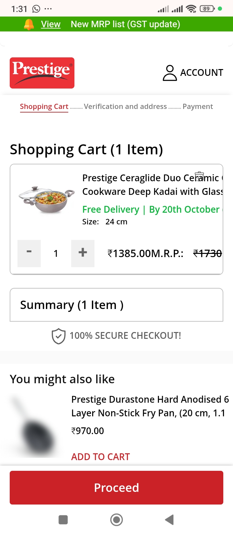Open the Prestige Ceraglide Duo product title
Viewport: 233px width, 535px height.
tap(152, 184)
